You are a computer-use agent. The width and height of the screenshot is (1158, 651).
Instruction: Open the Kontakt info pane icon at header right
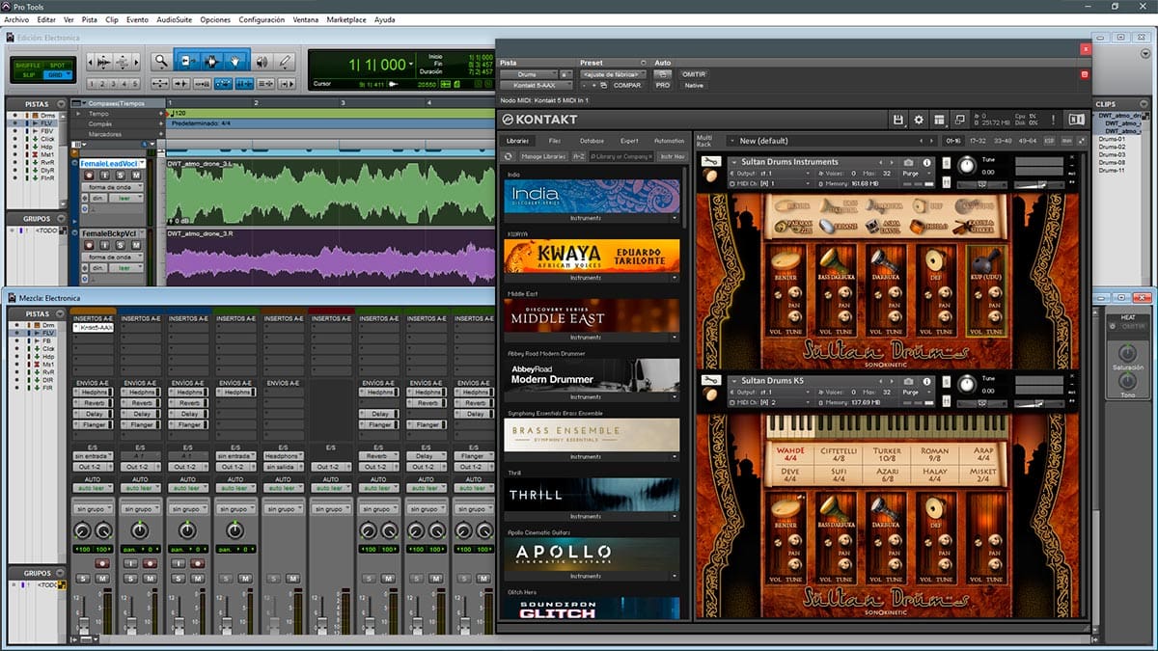click(1076, 120)
